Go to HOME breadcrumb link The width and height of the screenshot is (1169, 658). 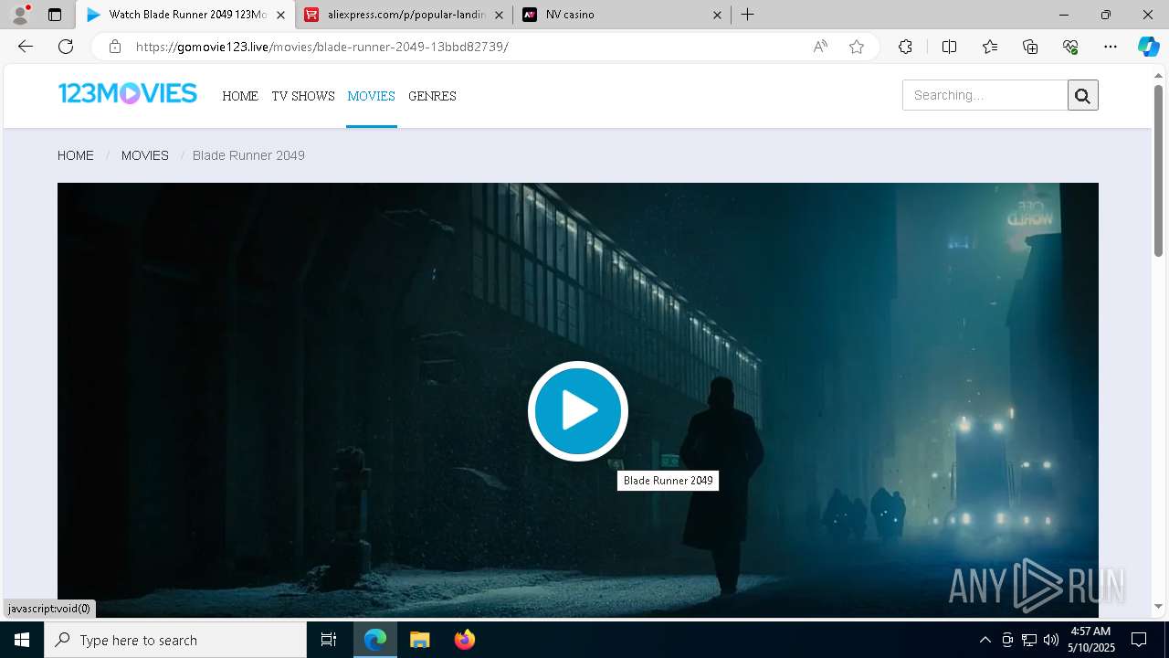point(76,155)
